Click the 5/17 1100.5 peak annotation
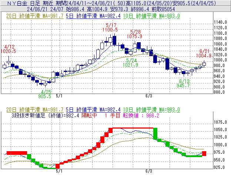Viewport: 231px width, 176px height. 110,27
